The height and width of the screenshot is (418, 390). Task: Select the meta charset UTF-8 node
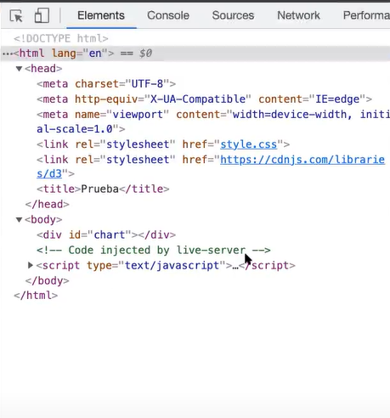(106, 84)
